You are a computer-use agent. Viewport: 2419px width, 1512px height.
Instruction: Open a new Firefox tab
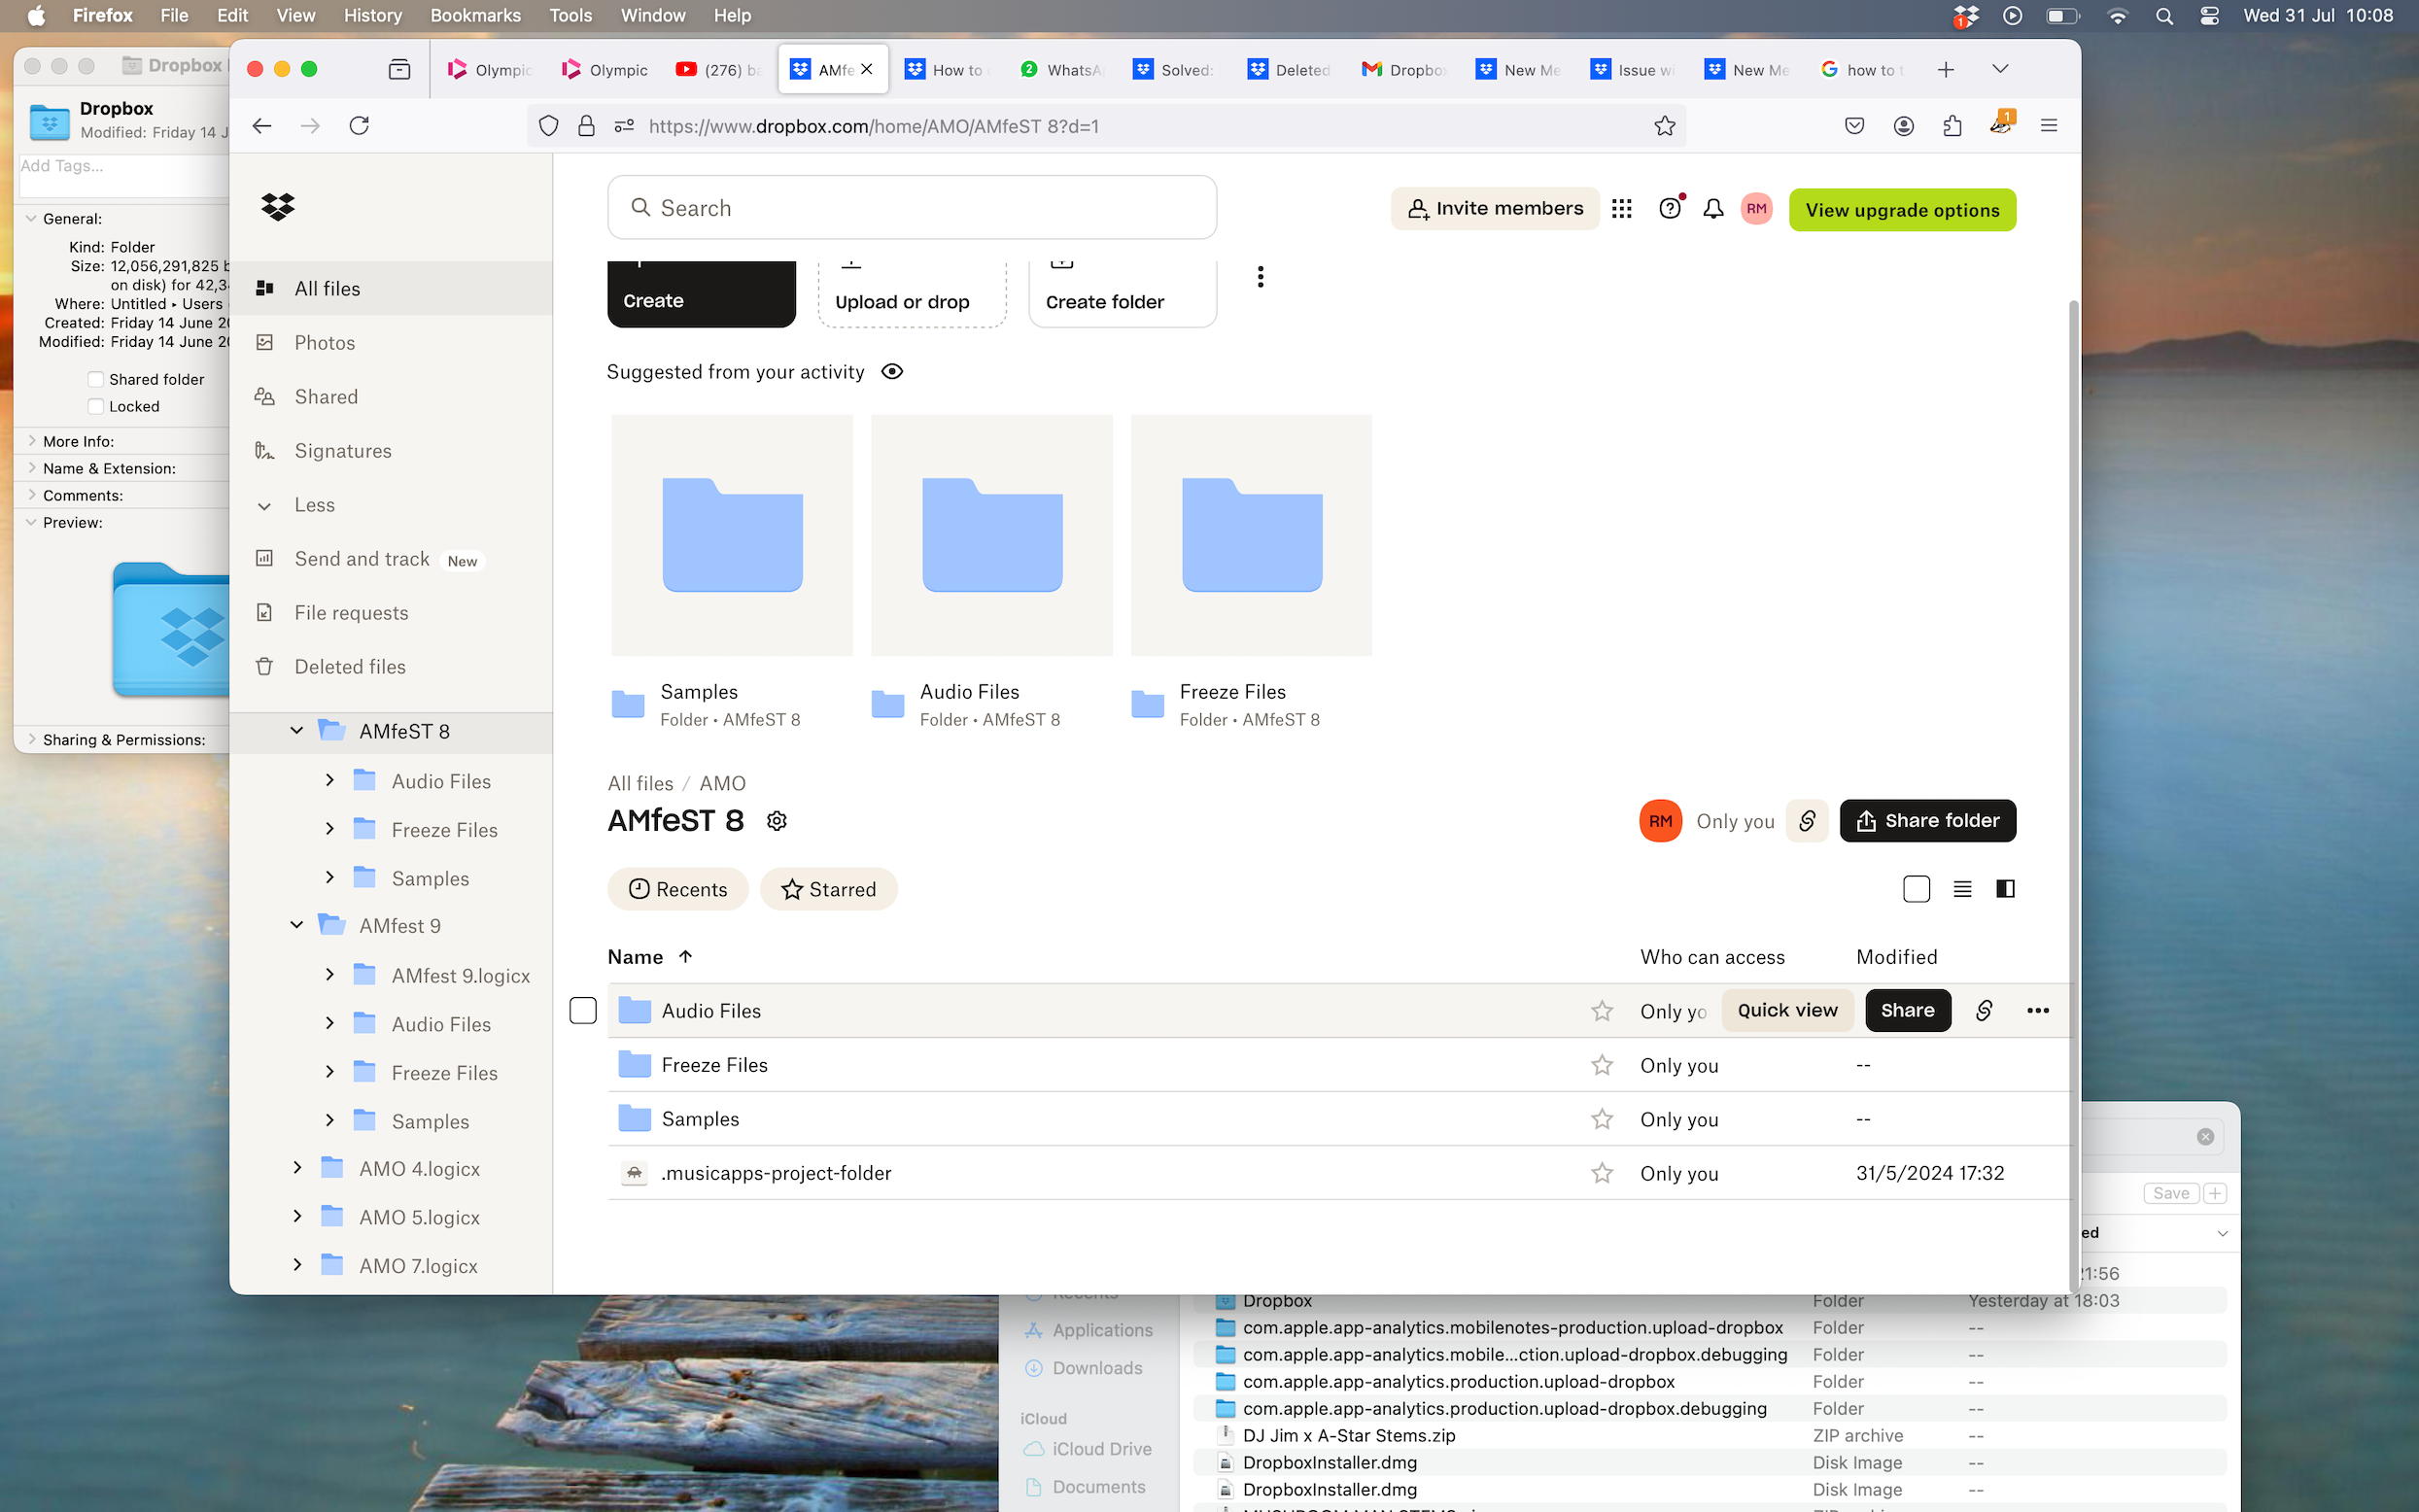(x=1945, y=69)
